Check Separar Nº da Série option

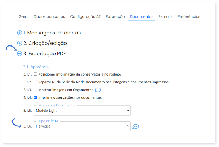[35, 82]
